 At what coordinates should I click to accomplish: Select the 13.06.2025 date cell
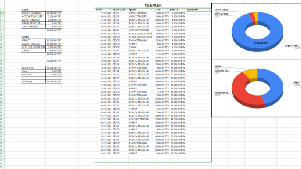(x=104, y=64)
